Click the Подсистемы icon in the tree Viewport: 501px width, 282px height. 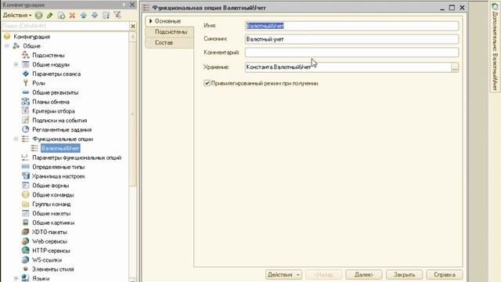[26, 55]
